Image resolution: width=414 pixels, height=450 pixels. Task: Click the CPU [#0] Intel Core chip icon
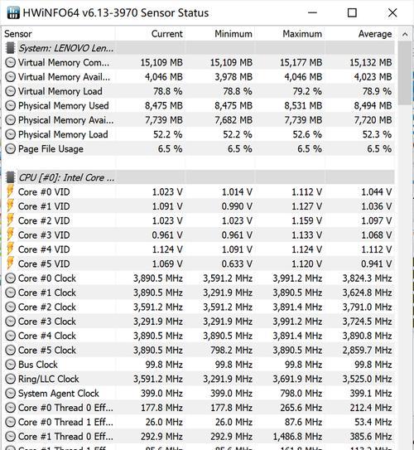pos(10,177)
